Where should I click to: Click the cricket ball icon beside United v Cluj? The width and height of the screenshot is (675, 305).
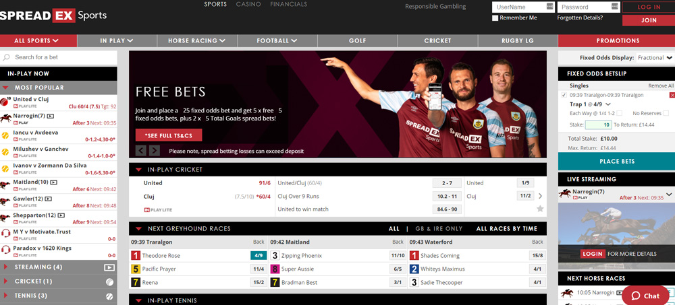[x=5, y=102]
